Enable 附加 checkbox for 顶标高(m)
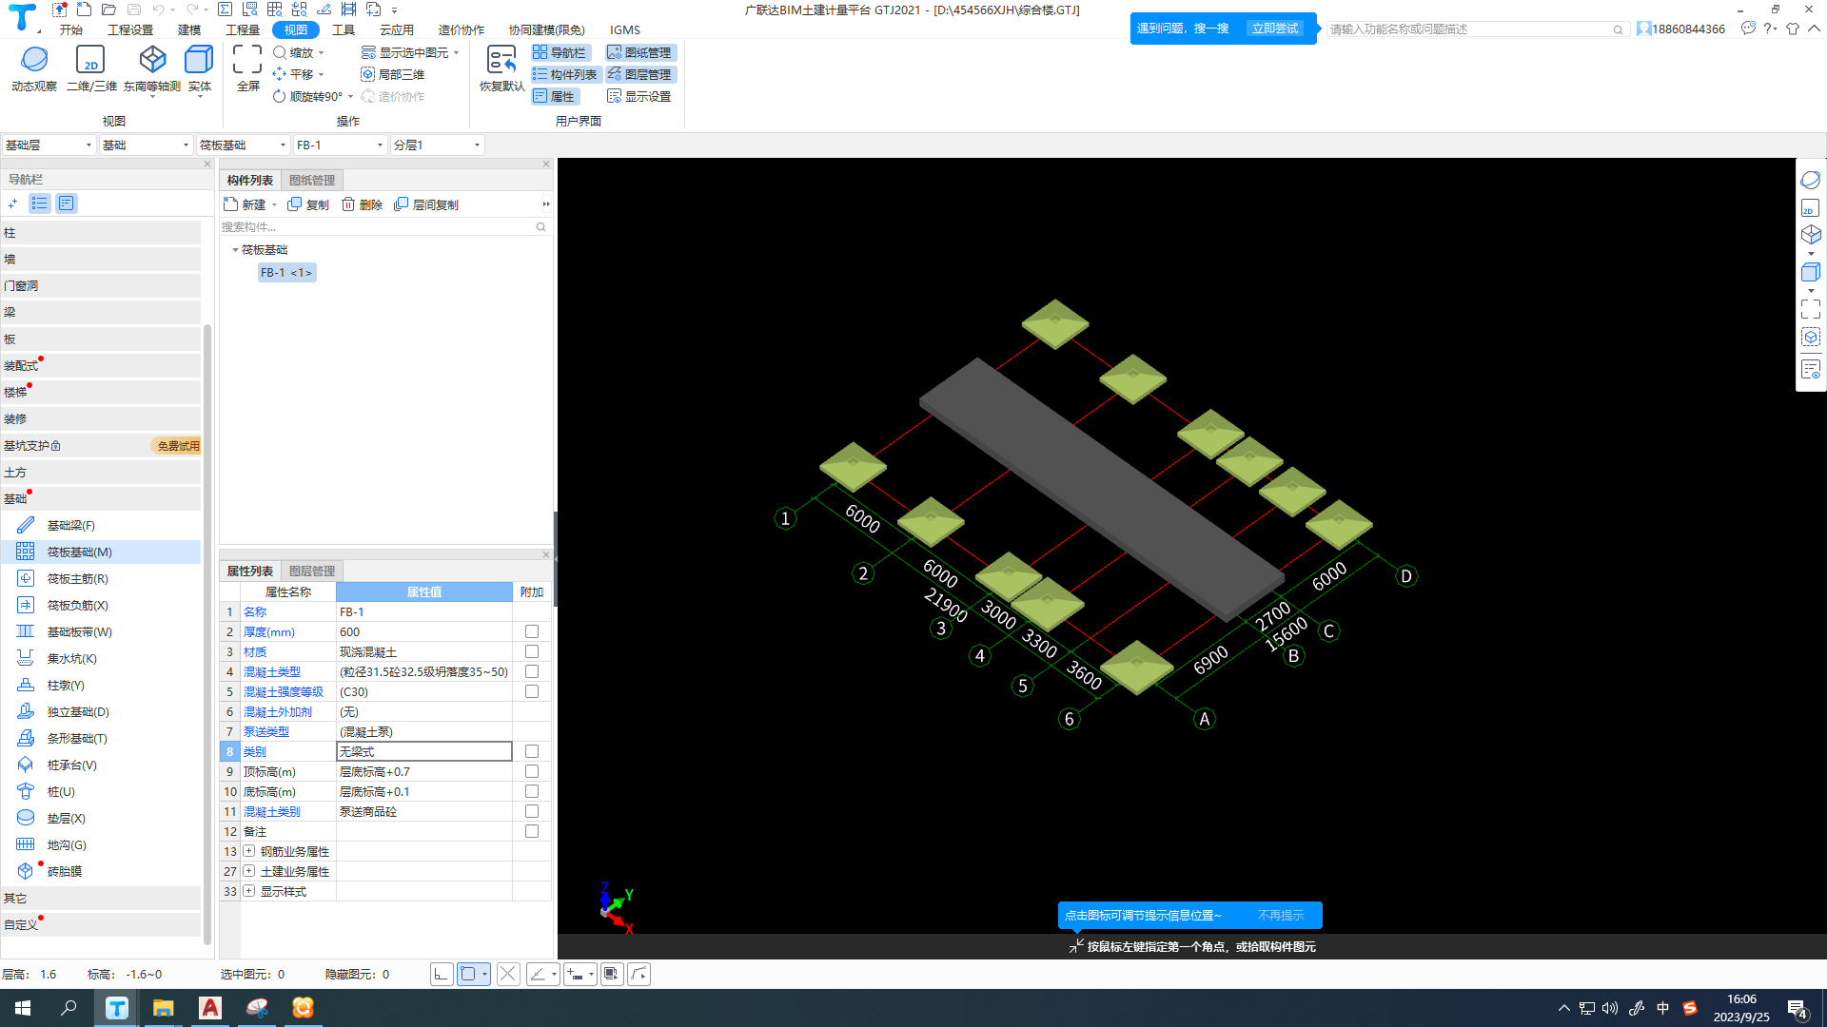 click(x=532, y=771)
